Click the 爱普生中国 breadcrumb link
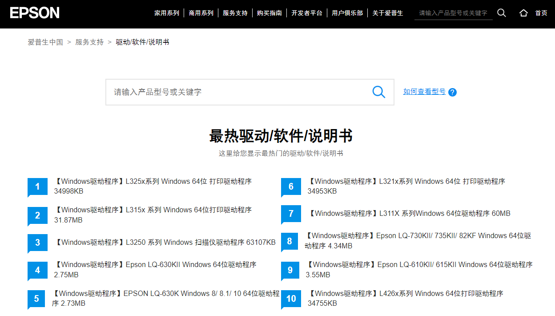The width and height of the screenshot is (555, 316). [x=44, y=42]
